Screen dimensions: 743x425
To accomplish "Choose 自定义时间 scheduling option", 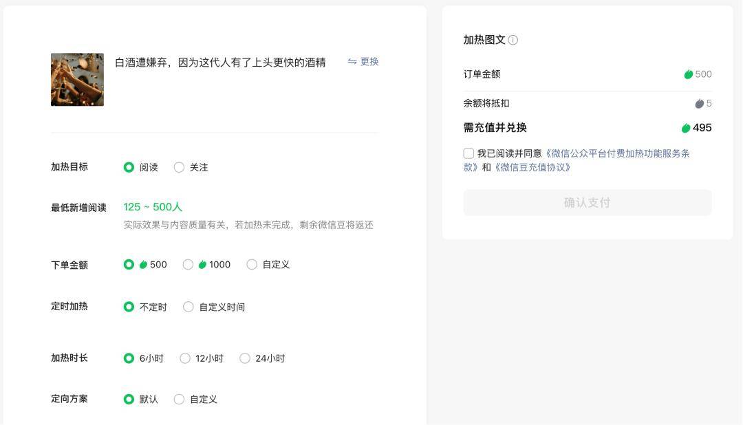I will [x=189, y=307].
